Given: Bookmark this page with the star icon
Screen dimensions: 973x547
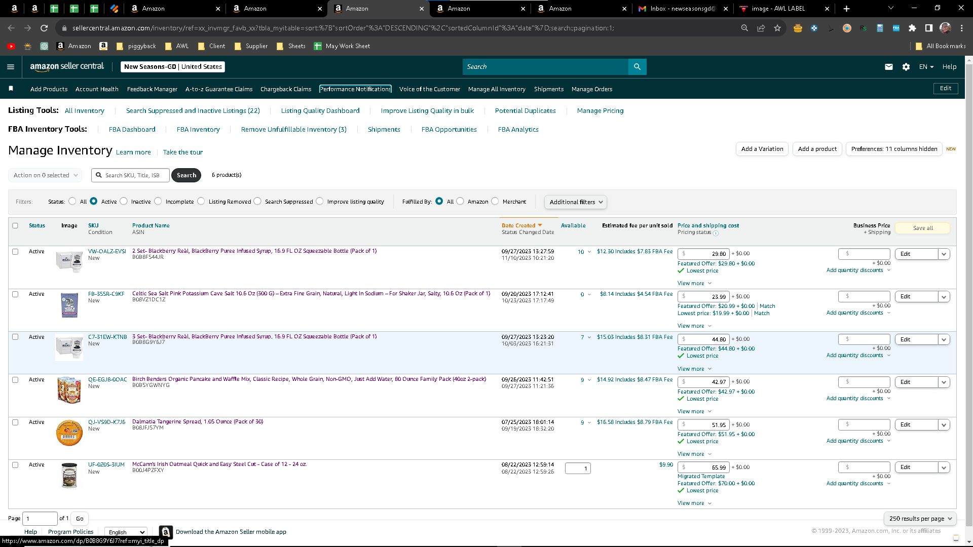Looking at the screenshot, I should [777, 28].
